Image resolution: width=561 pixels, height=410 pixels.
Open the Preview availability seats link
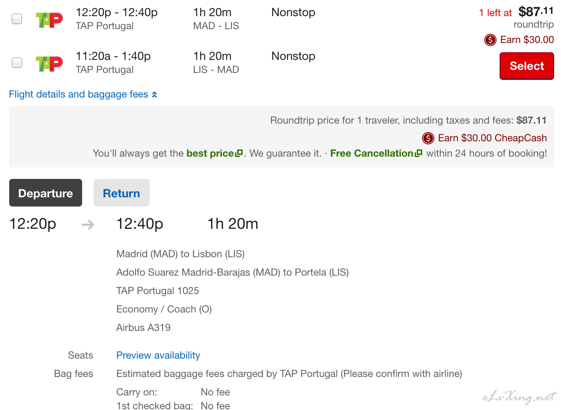click(x=158, y=355)
